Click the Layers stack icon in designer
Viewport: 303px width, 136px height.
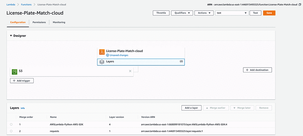(102, 62)
